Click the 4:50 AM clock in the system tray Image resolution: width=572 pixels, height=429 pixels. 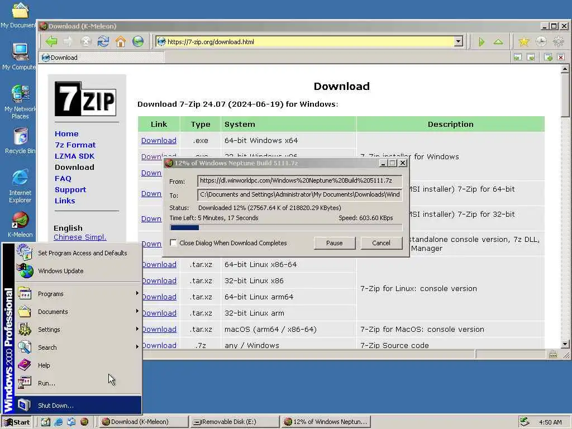(x=550, y=422)
